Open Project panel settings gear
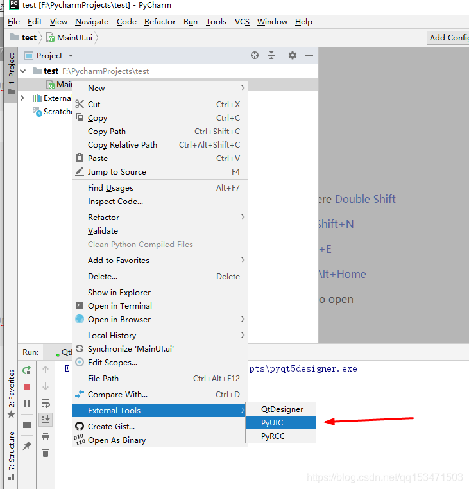469x489 pixels. coord(292,56)
